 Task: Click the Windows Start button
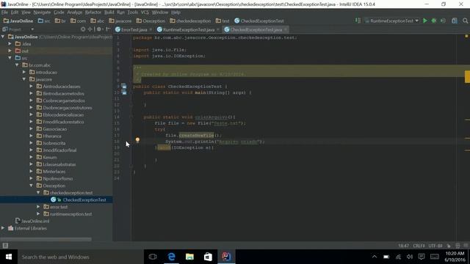click(9, 257)
